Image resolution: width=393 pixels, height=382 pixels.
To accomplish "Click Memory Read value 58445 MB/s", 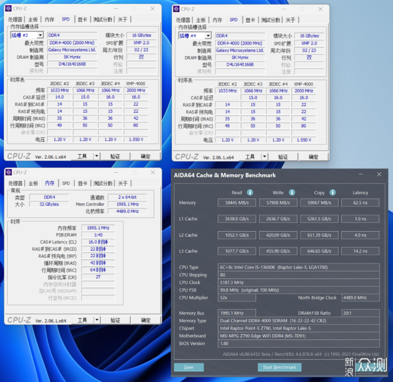I will tap(237, 203).
